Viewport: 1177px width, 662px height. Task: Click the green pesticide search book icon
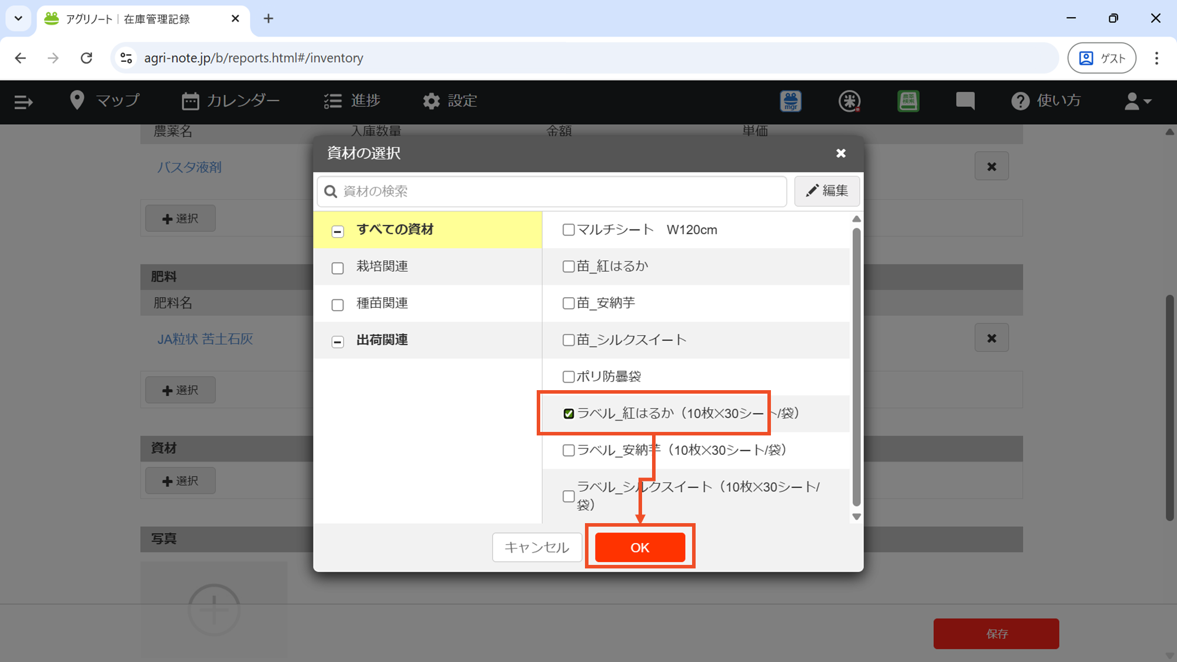click(908, 101)
